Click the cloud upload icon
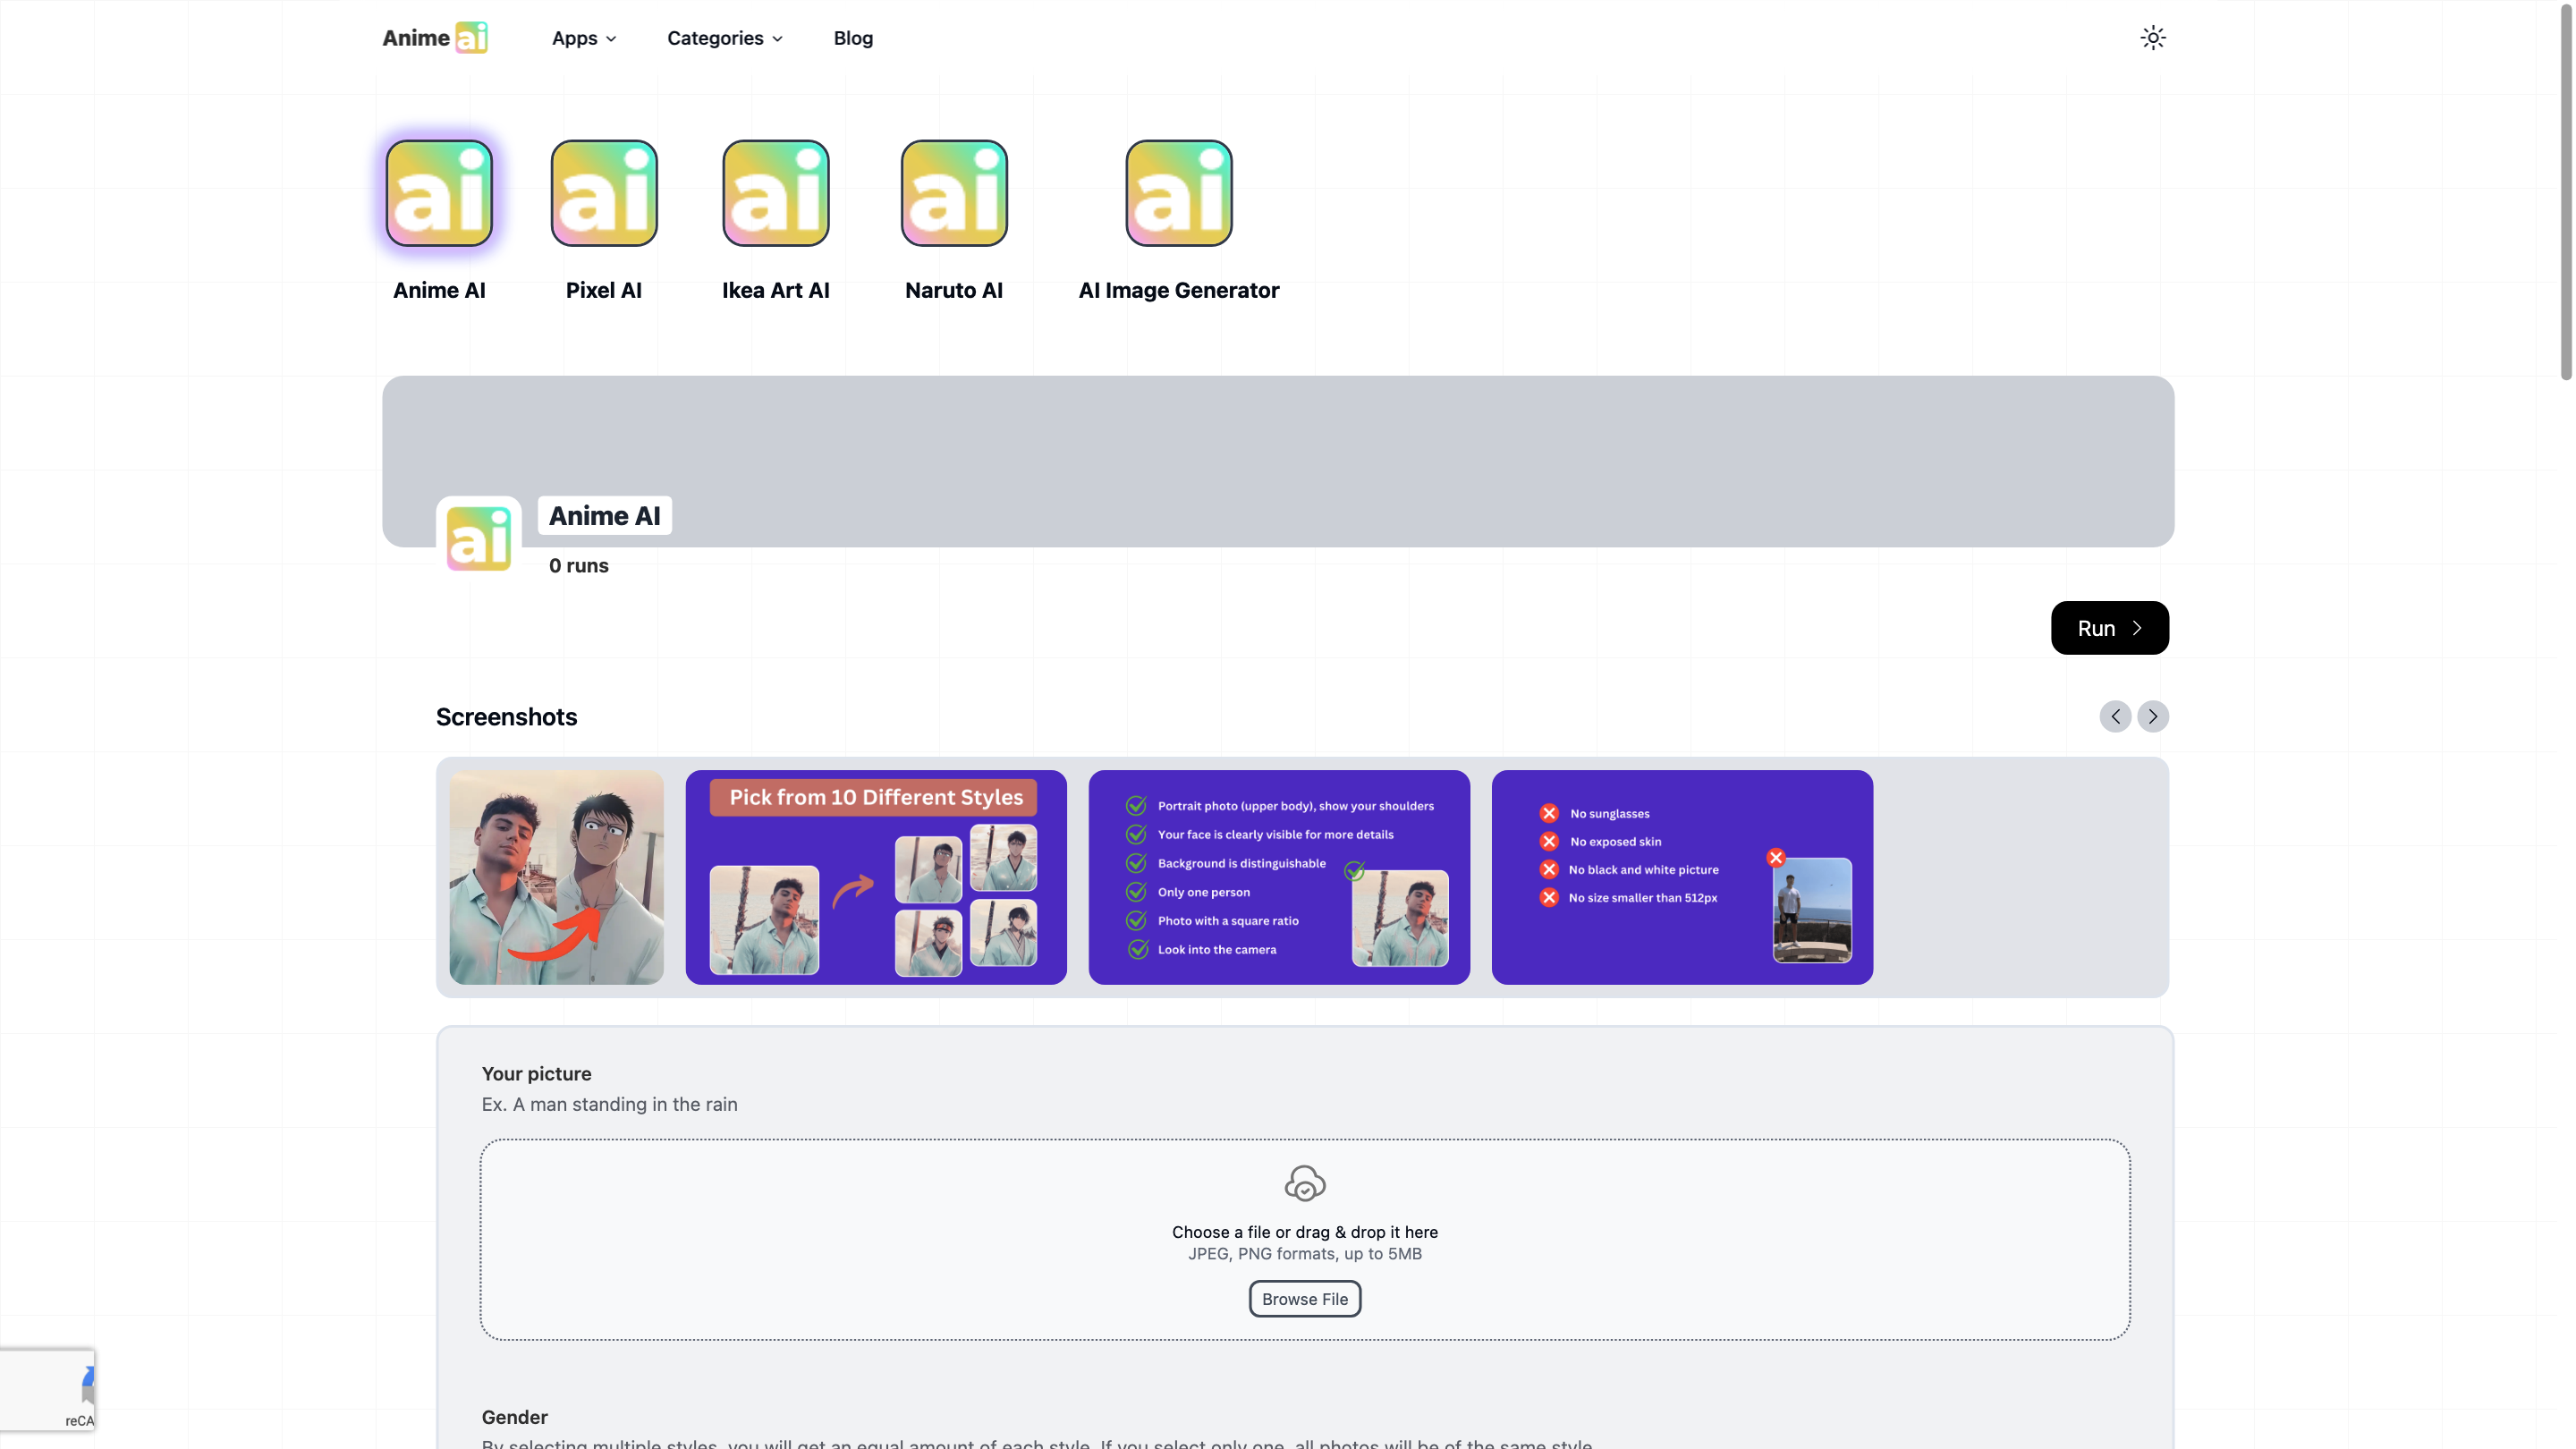This screenshot has height=1449, width=2576. click(x=1304, y=1183)
